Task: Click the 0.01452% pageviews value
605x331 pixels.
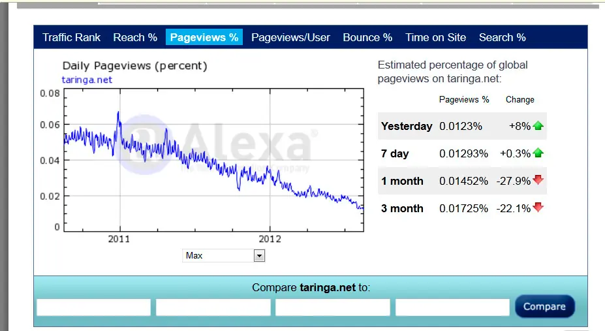Action: (x=464, y=181)
